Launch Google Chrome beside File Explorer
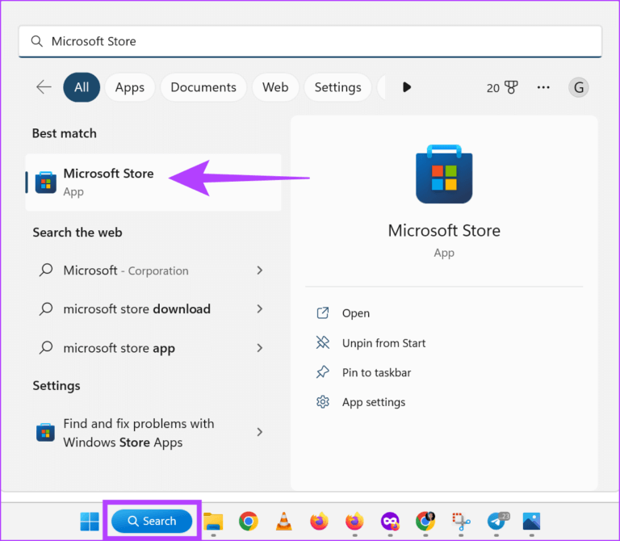The height and width of the screenshot is (541, 620). (x=249, y=522)
